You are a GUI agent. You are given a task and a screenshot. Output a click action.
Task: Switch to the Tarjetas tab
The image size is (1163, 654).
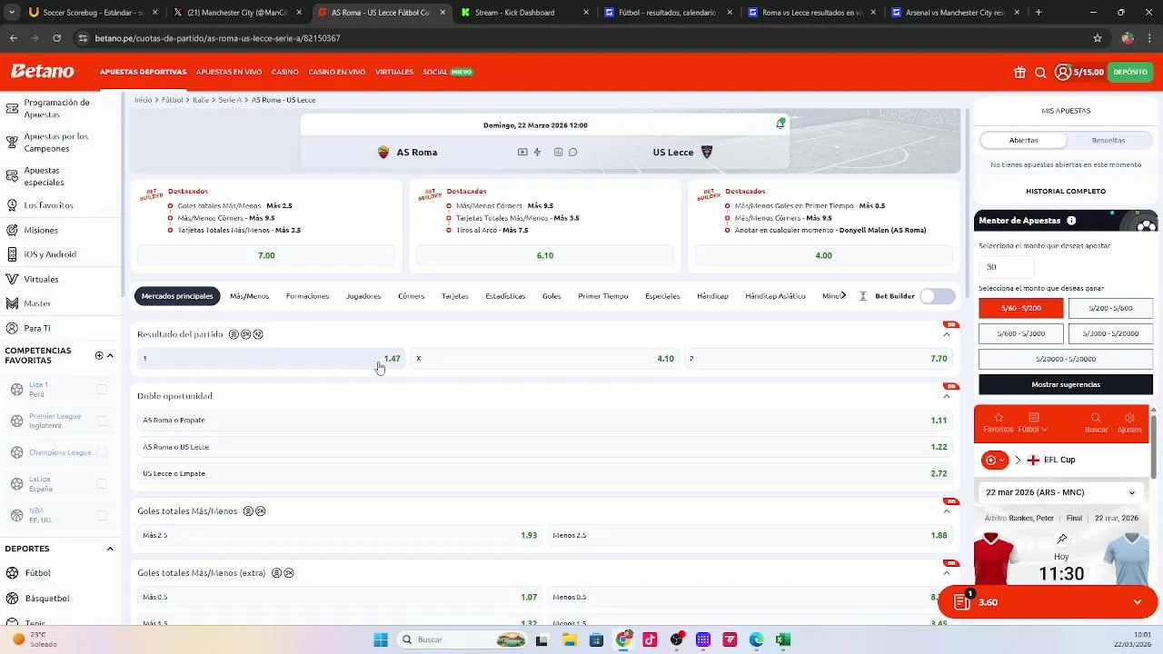pos(454,296)
